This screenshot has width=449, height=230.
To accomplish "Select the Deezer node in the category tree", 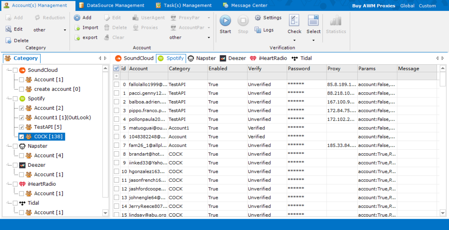I will pos(36,165).
